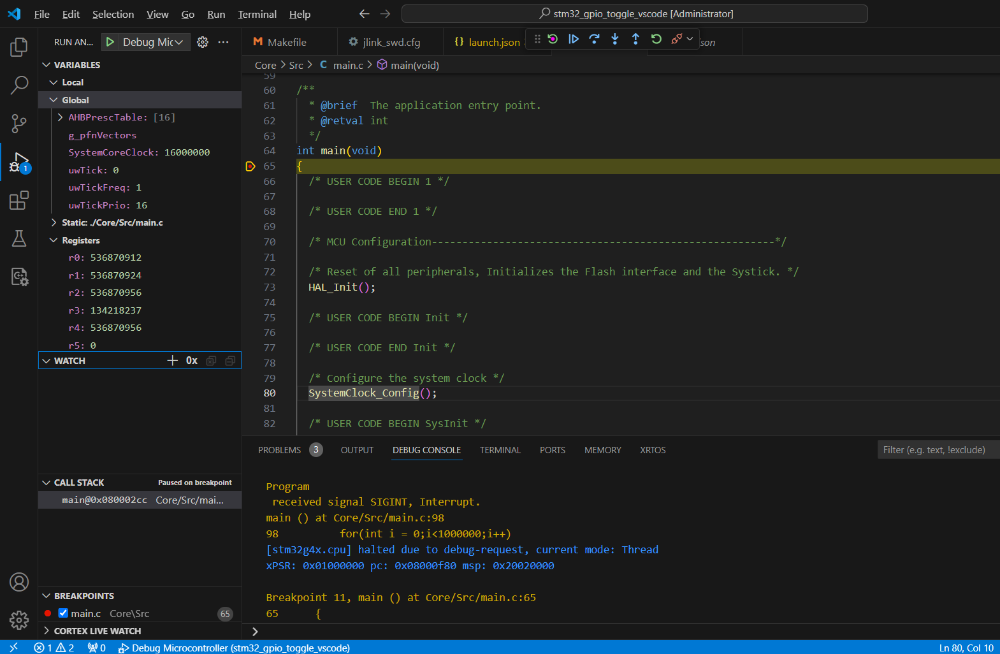Expand the AHBPrescTable global variable

60,117
